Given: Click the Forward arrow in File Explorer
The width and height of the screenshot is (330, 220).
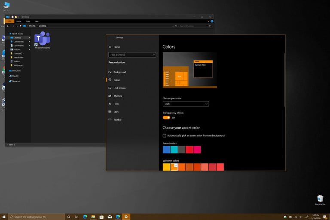Looking at the screenshot, I should 13,26.
